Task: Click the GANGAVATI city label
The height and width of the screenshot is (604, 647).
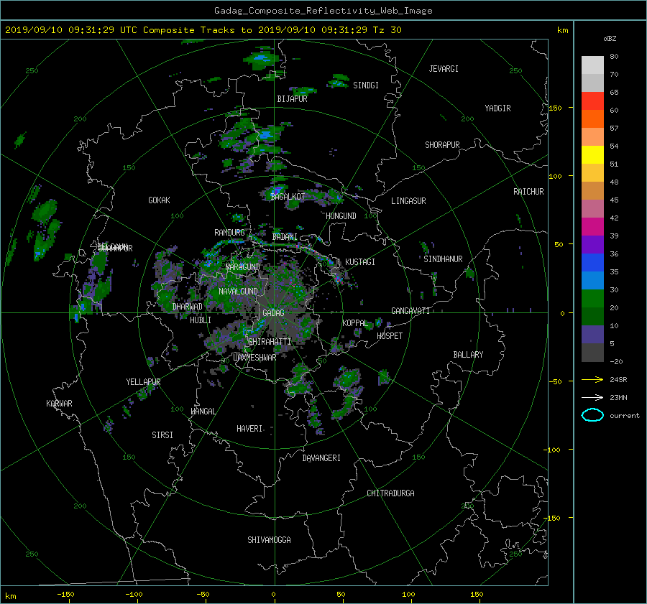Action: (410, 311)
